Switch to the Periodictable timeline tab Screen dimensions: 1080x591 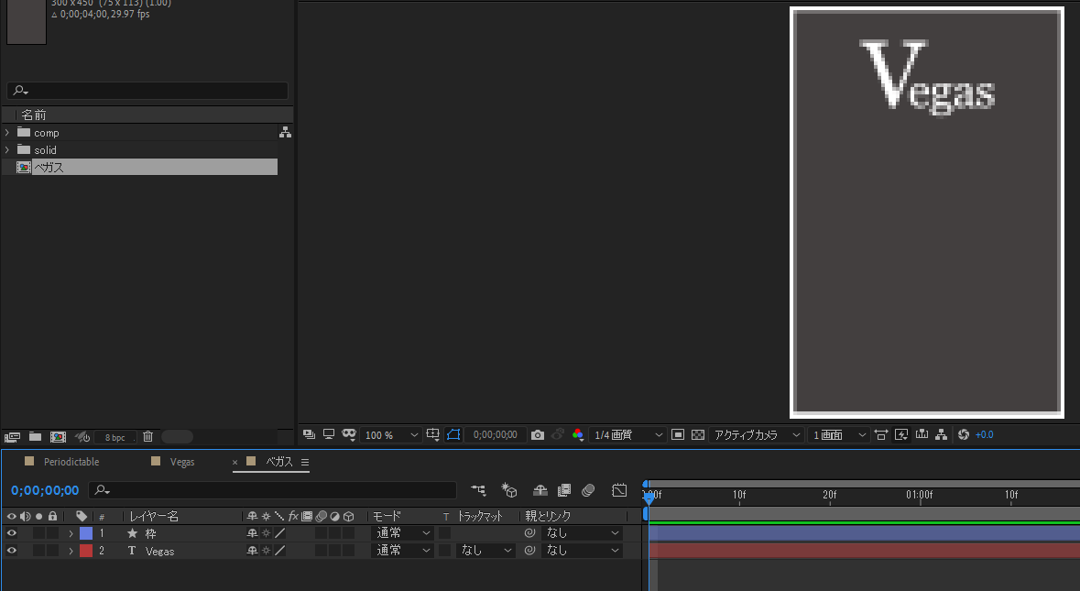[x=71, y=462]
